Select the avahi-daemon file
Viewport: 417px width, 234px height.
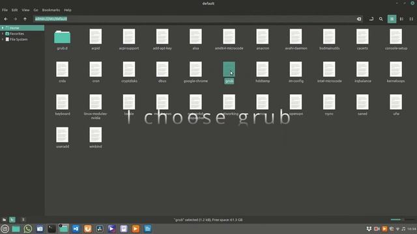296,40
